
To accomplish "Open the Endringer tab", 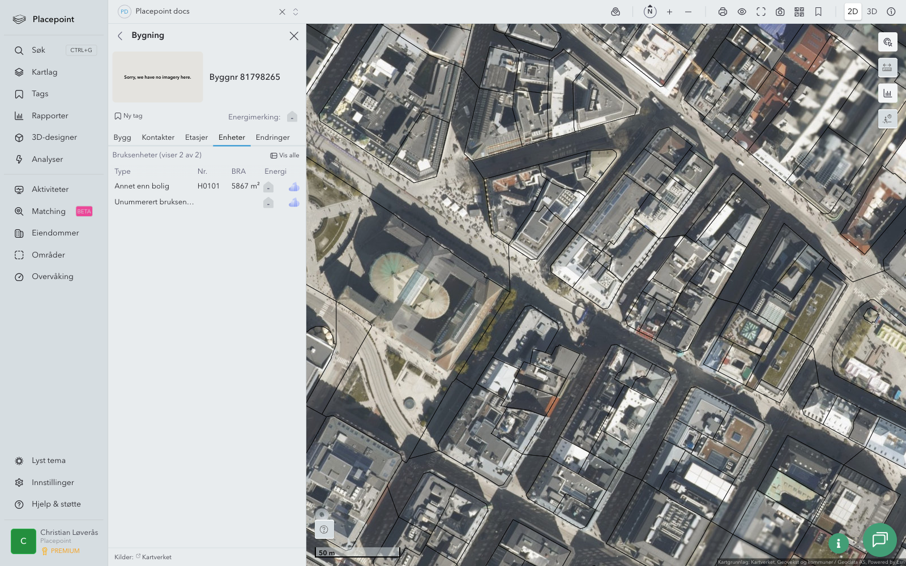I will (272, 138).
